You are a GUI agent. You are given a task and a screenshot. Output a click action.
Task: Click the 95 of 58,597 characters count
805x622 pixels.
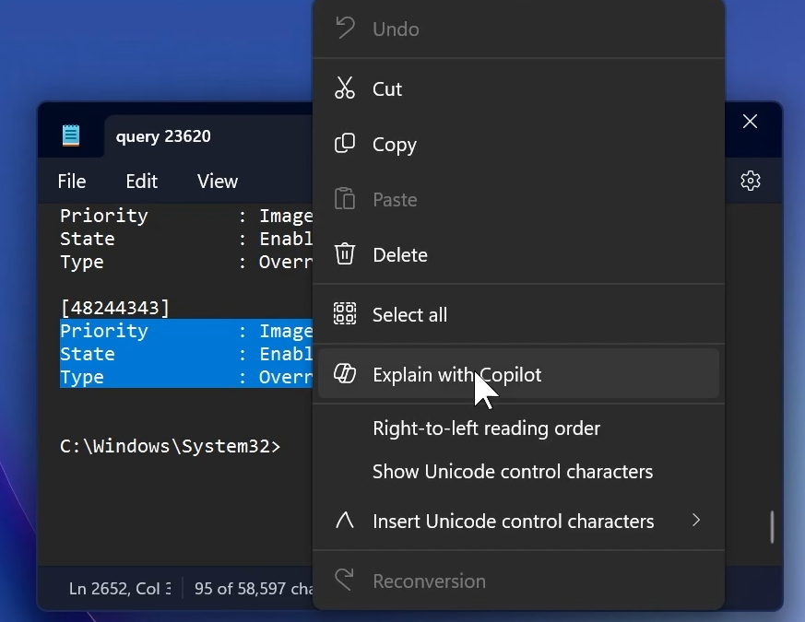(x=253, y=588)
